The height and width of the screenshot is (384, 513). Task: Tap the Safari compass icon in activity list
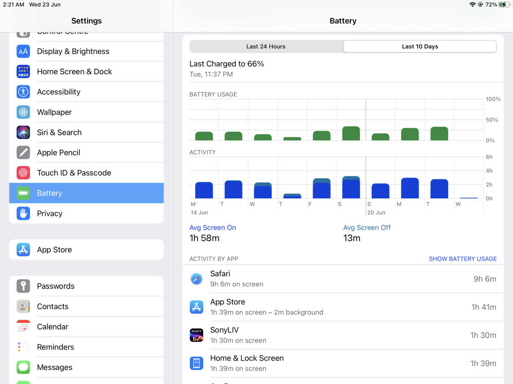196,279
